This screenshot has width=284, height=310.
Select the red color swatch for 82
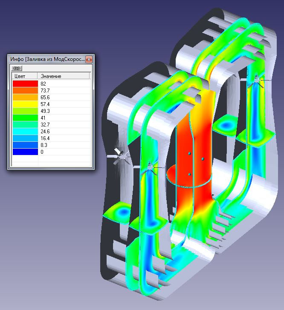pyautogui.click(x=25, y=83)
